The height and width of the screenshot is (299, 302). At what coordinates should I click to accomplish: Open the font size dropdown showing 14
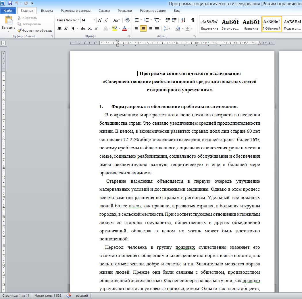(94, 20)
